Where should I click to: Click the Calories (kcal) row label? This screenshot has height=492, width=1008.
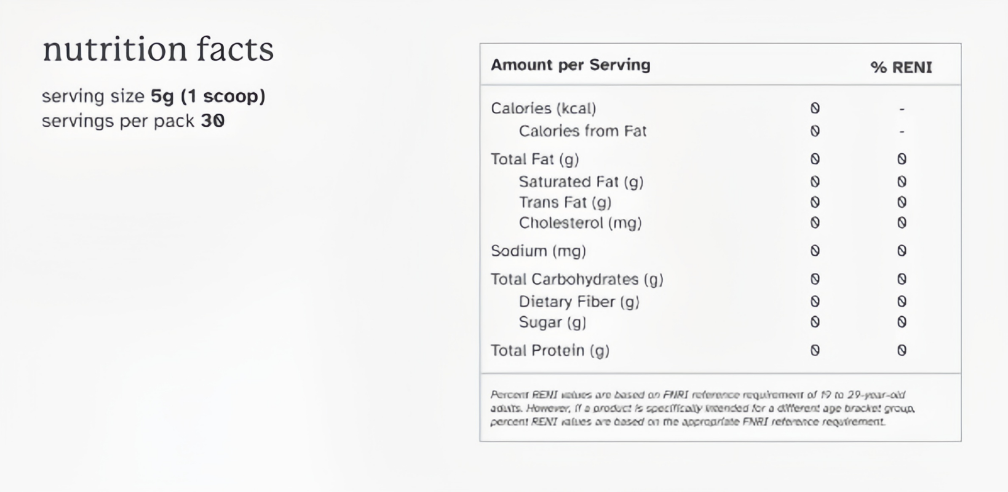[x=543, y=109]
